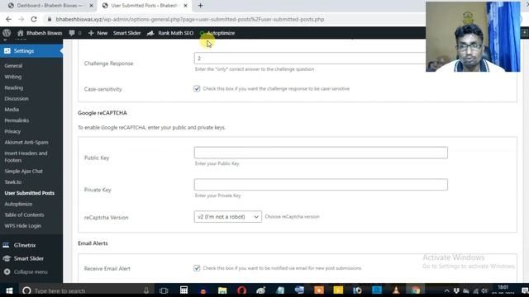
Task: Switch to the Dashboard browser tab
Action: [49, 6]
